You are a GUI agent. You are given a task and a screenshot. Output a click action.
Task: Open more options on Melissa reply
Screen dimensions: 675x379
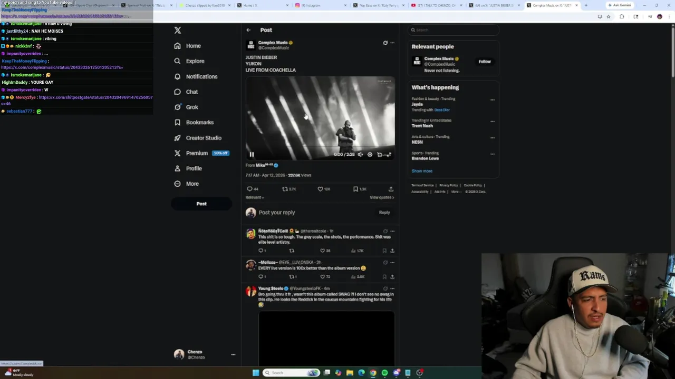[392, 262]
